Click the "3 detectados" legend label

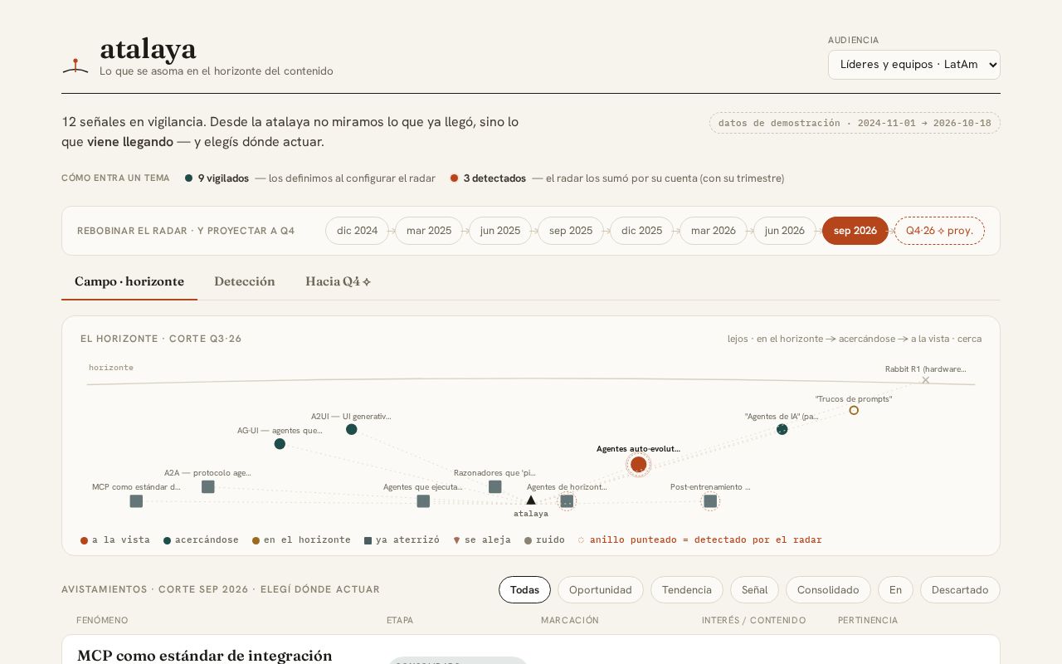(x=494, y=178)
